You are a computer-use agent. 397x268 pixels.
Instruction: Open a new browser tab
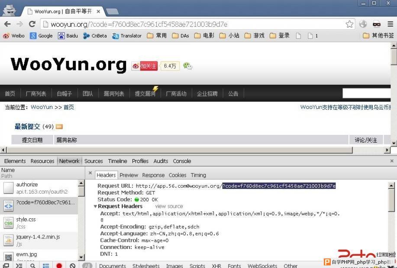click(x=113, y=11)
